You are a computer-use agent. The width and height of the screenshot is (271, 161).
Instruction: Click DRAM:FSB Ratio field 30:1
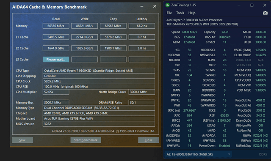[142, 103]
